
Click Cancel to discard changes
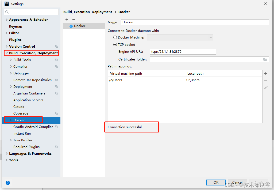pos(237,182)
